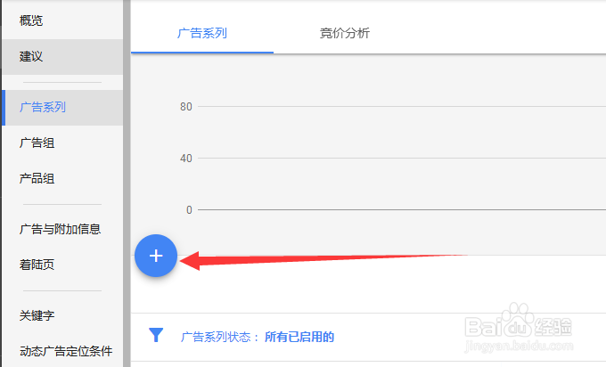Select 广告系列 in the left sidebar
Viewport: 606px width, 367px height.
coord(43,107)
